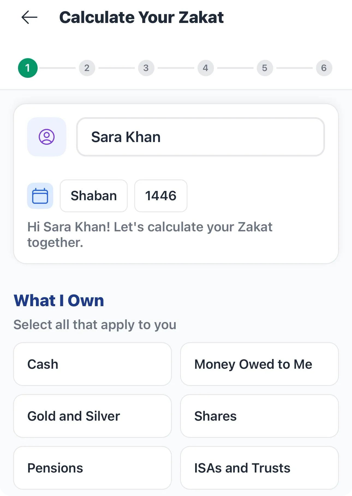Tap the back arrow icon
Screen dimensions: 352x496
[29, 17]
